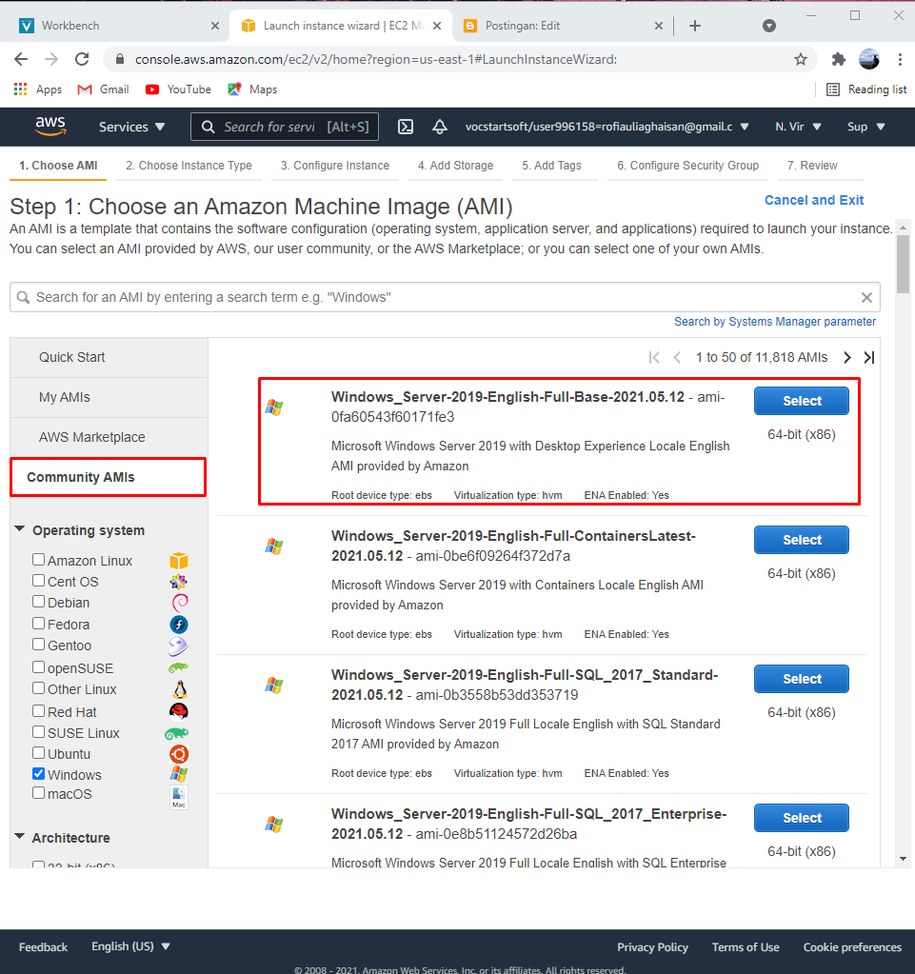Viewport: 915px width, 974px height.
Task: Go to step 4. Add Storage
Action: (x=455, y=166)
